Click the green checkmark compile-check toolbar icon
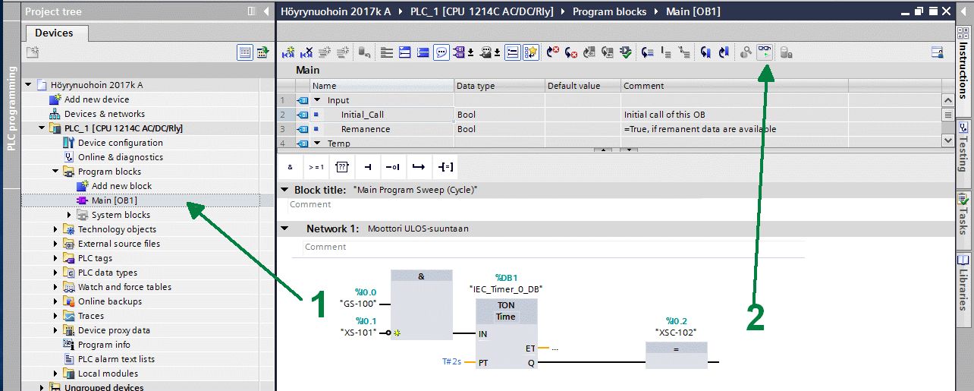The height and width of the screenshot is (391, 974). 627,52
